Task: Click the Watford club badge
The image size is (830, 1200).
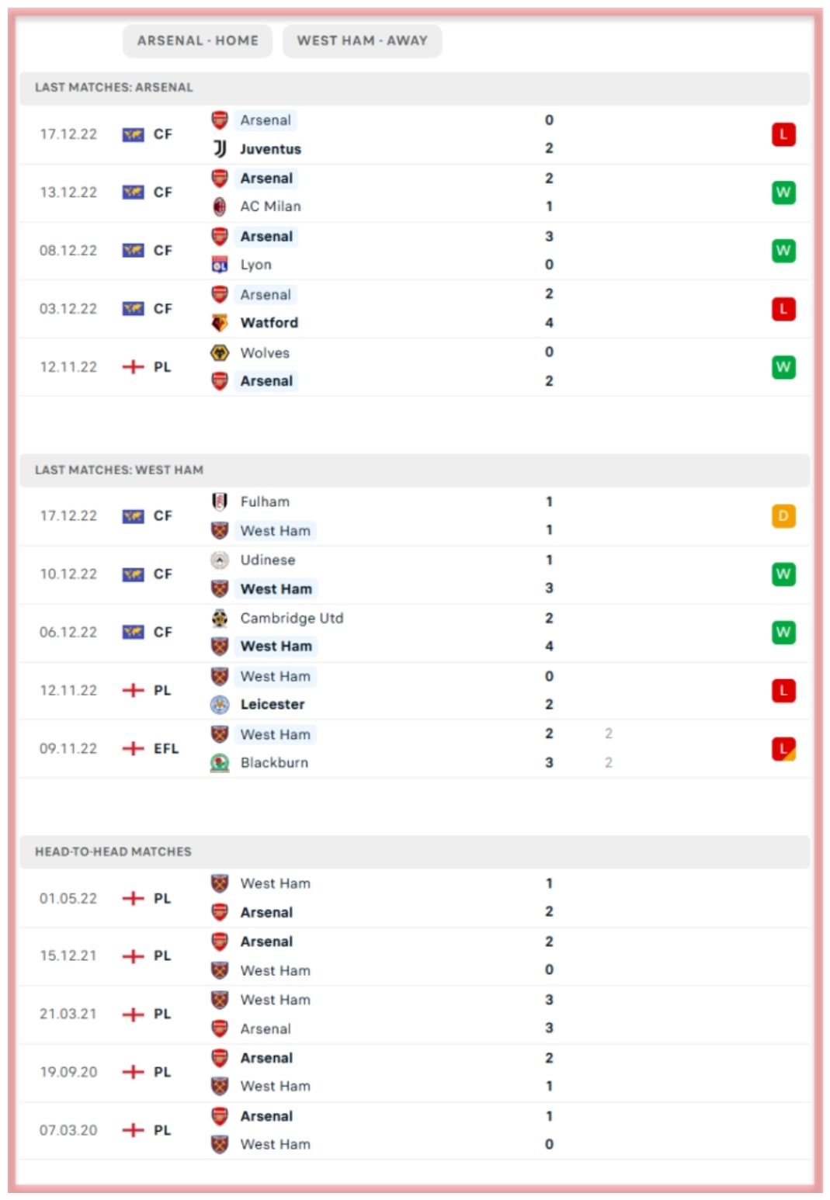Action: coord(220,322)
